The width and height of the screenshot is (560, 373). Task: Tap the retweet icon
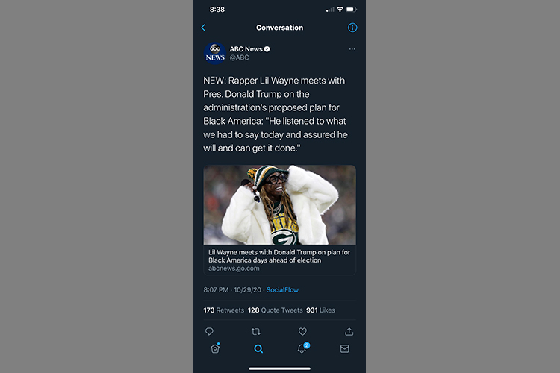pos(255,331)
